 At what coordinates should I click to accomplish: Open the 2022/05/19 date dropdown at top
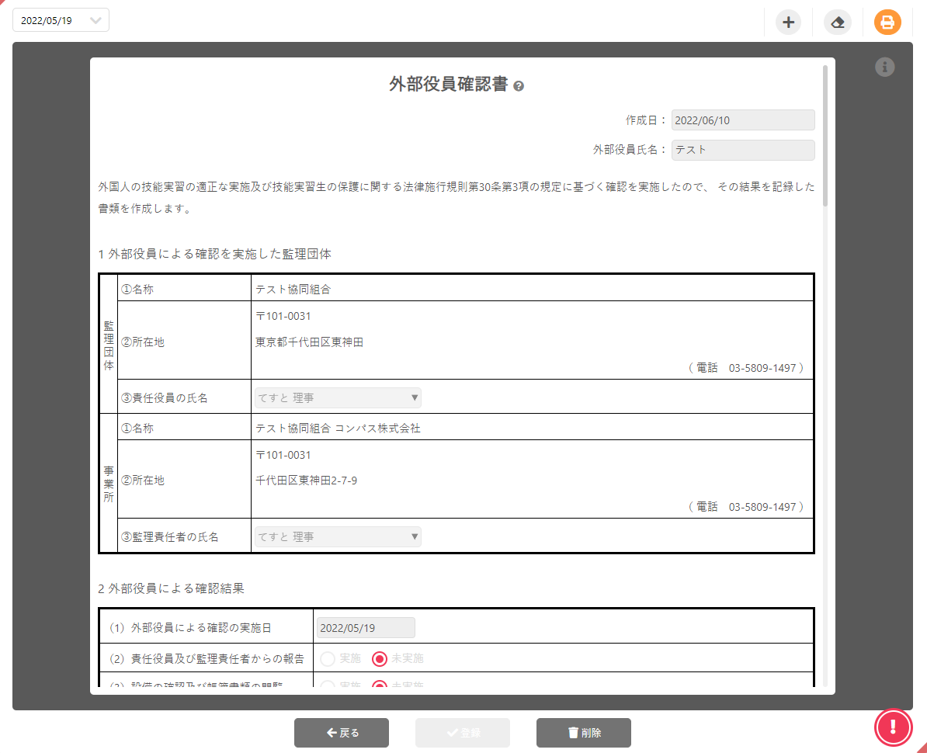pos(61,21)
